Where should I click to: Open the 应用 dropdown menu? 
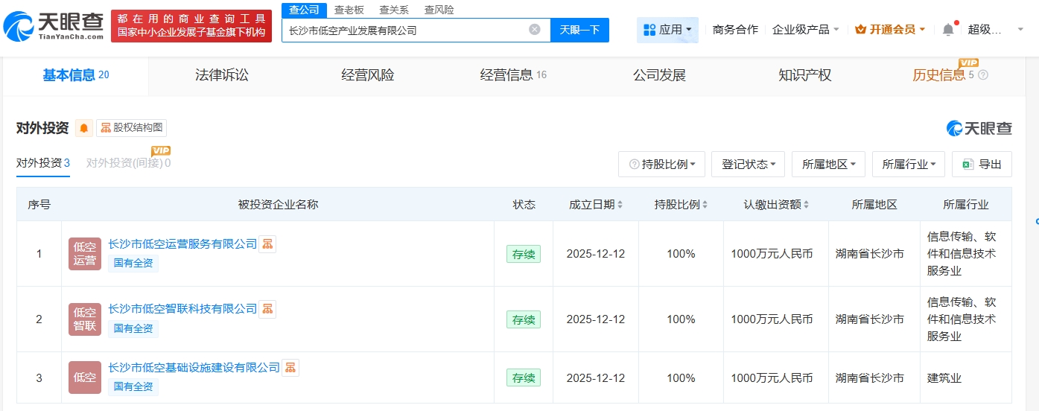[667, 30]
